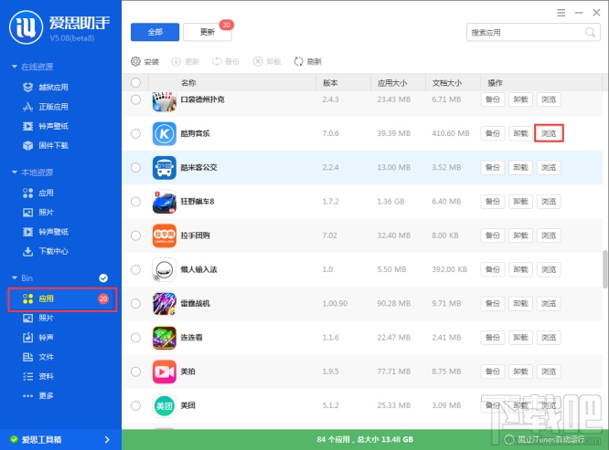Viewport: 609px width, 450px height.
Task: Click 备份 for 酷米客公交
Action: click(x=493, y=167)
